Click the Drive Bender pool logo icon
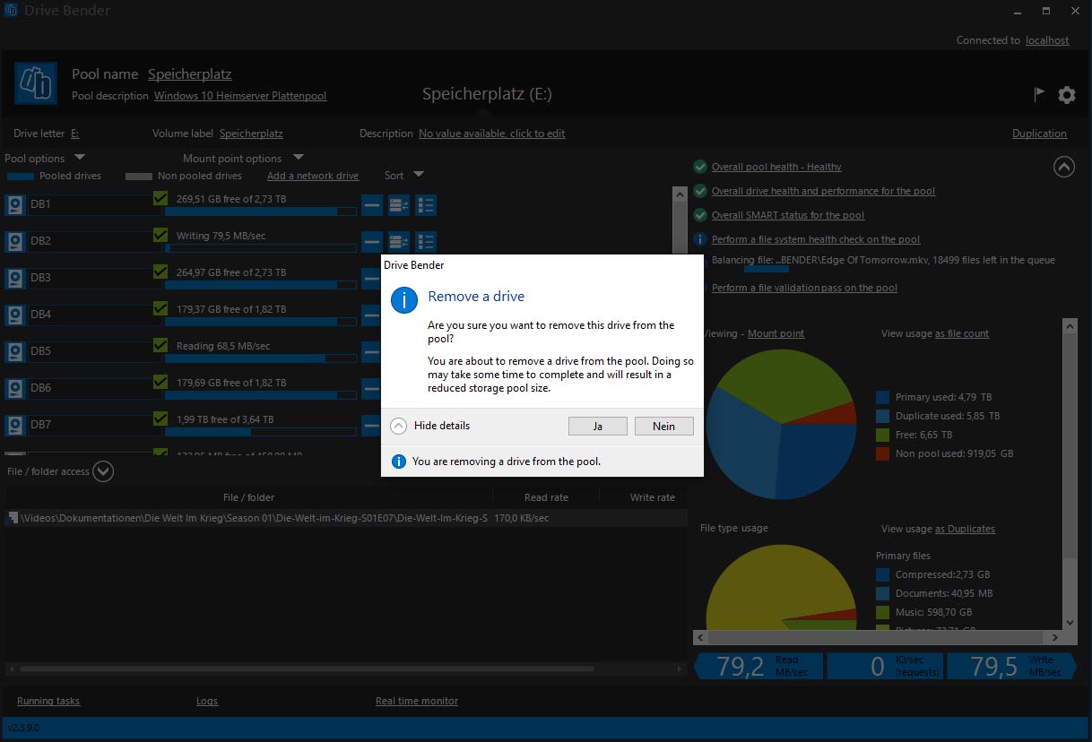 coord(37,84)
